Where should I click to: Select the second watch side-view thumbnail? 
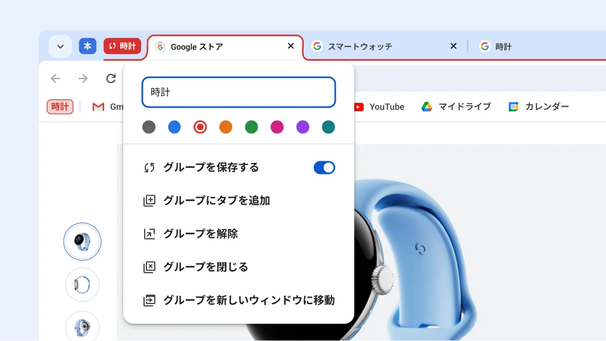(82, 285)
